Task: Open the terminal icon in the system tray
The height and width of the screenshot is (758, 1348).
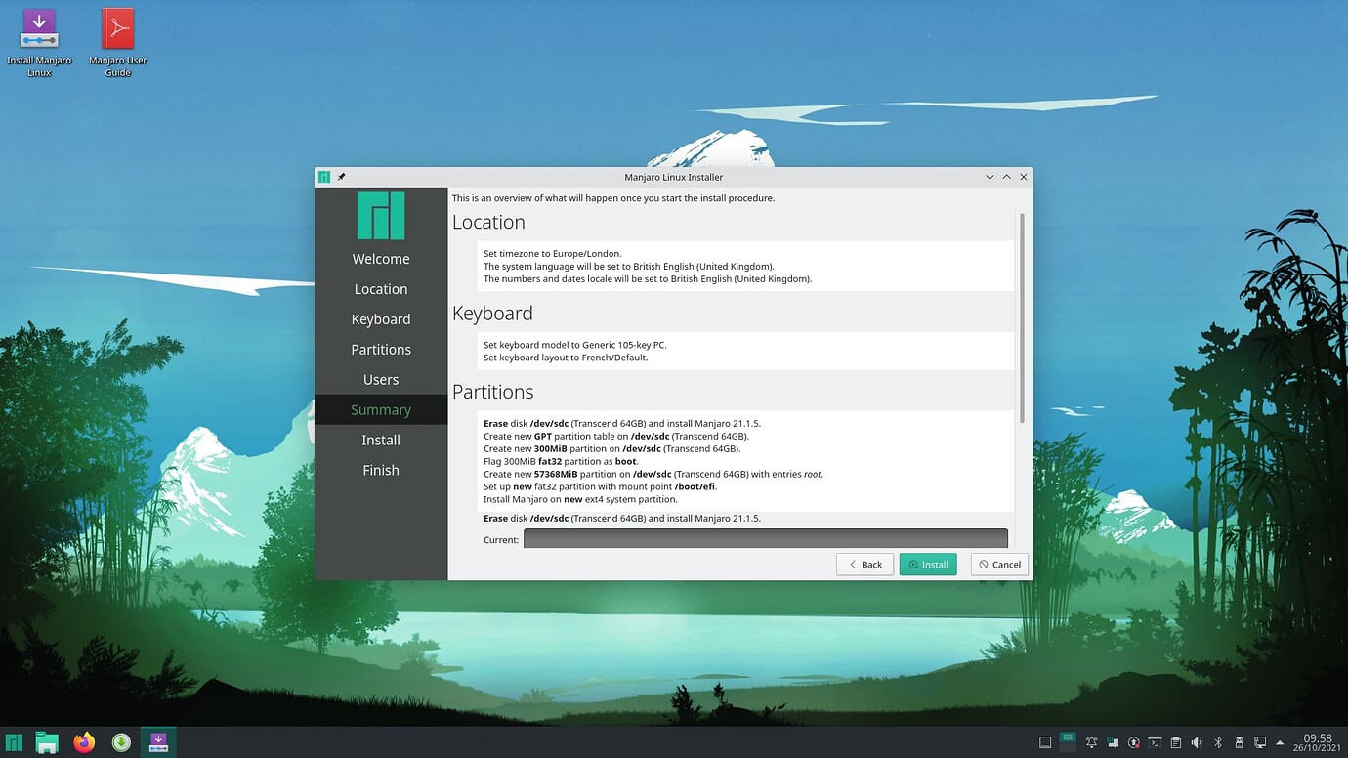Action: click(x=1153, y=742)
